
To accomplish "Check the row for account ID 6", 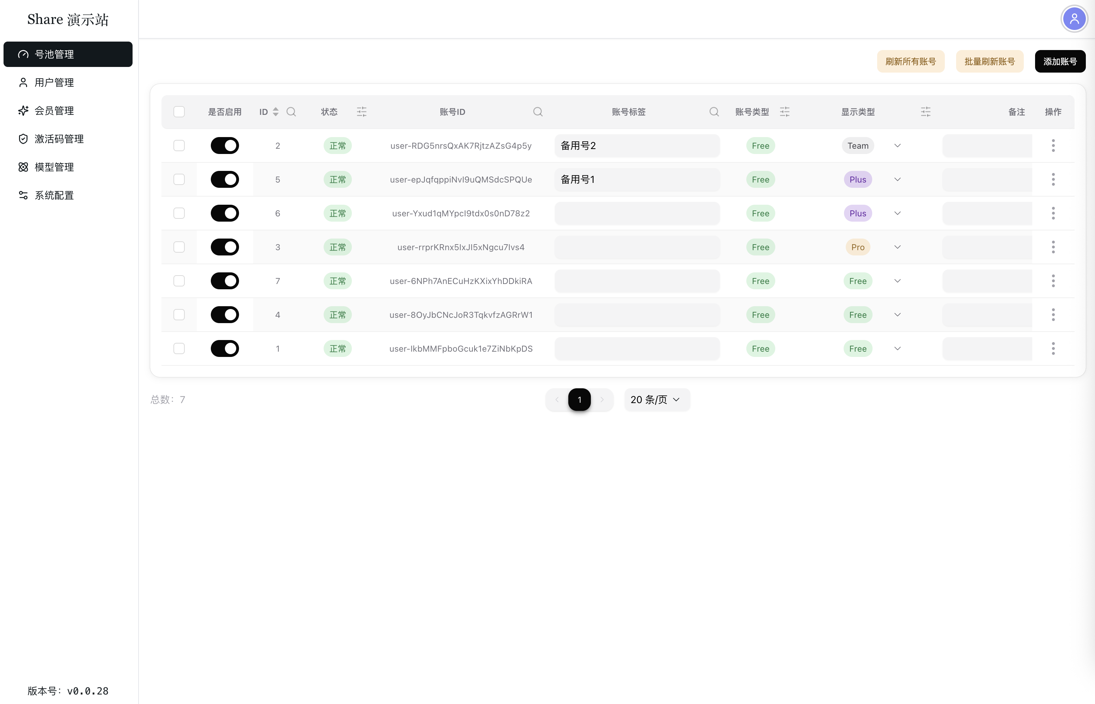I will click(179, 213).
